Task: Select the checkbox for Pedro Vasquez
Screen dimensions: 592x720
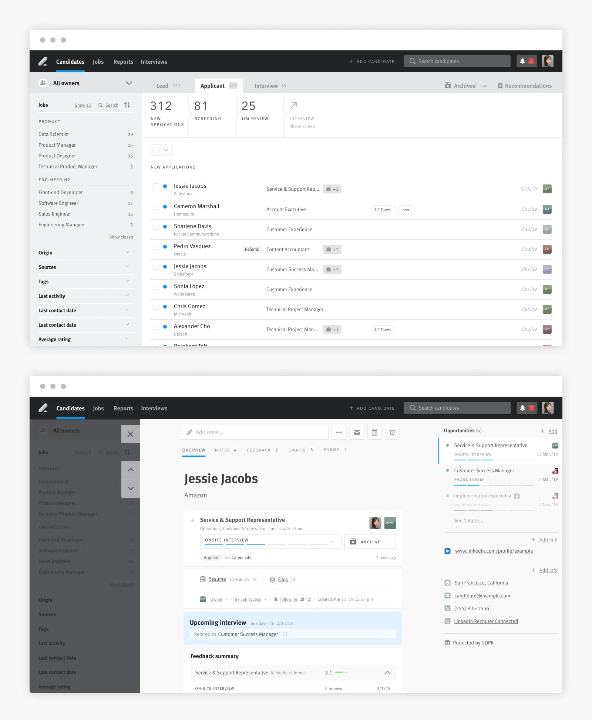Action: (156, 246)
